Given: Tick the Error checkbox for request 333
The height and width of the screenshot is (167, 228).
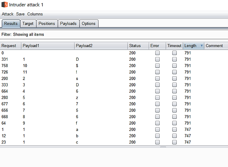Looking at the screenshot, I should click(157, 85).
